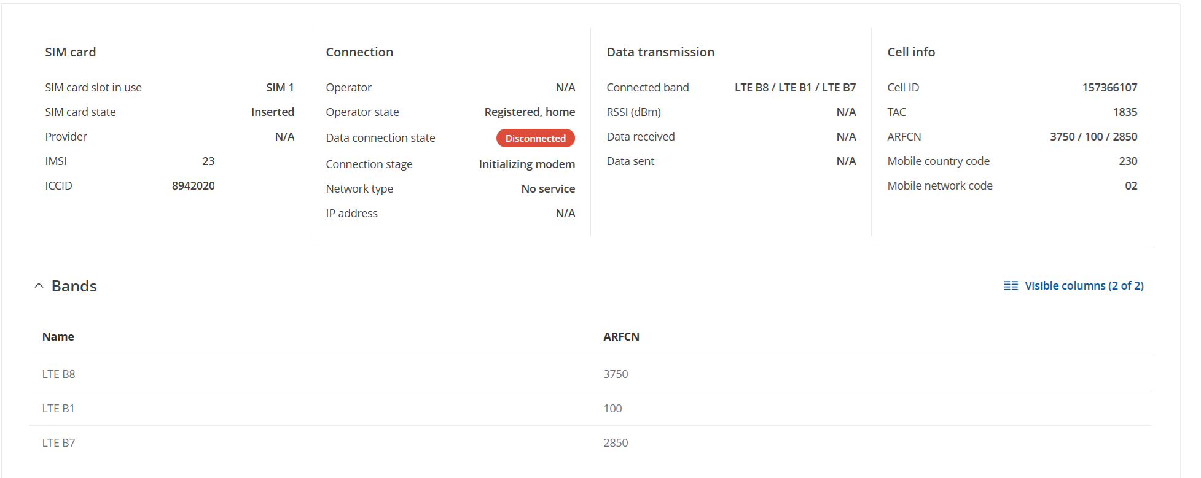Open Visible columns (2 of 2) selector

tap(1073, 286)
